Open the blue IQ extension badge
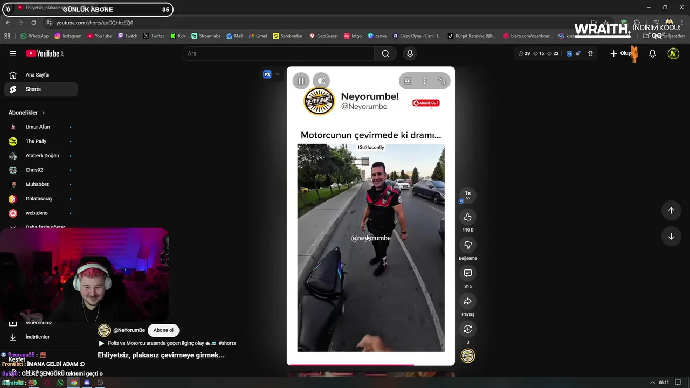This screenshot has height=388, width=690. (x=267, y=74)
